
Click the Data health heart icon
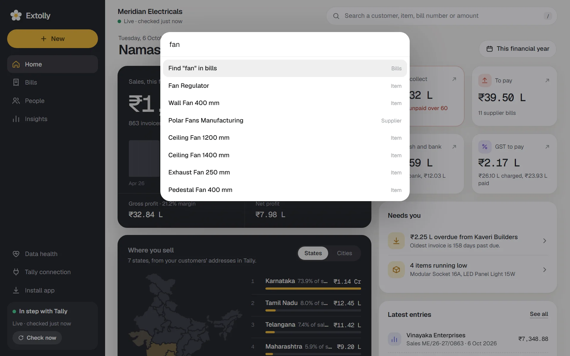pos(16,254)
